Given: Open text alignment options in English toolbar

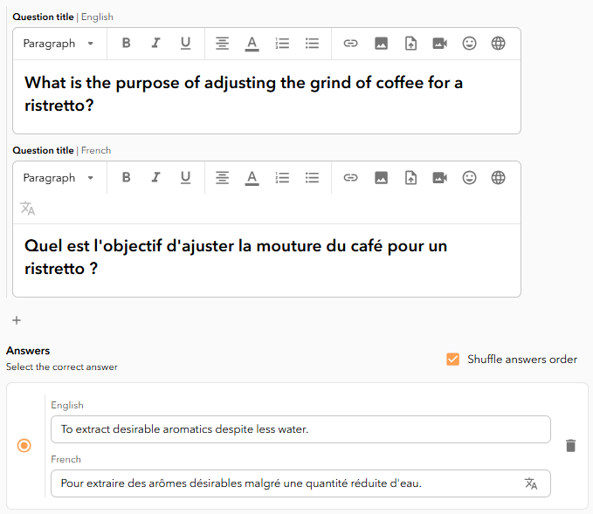Looking at the screenshot, I should coord(223,43).
